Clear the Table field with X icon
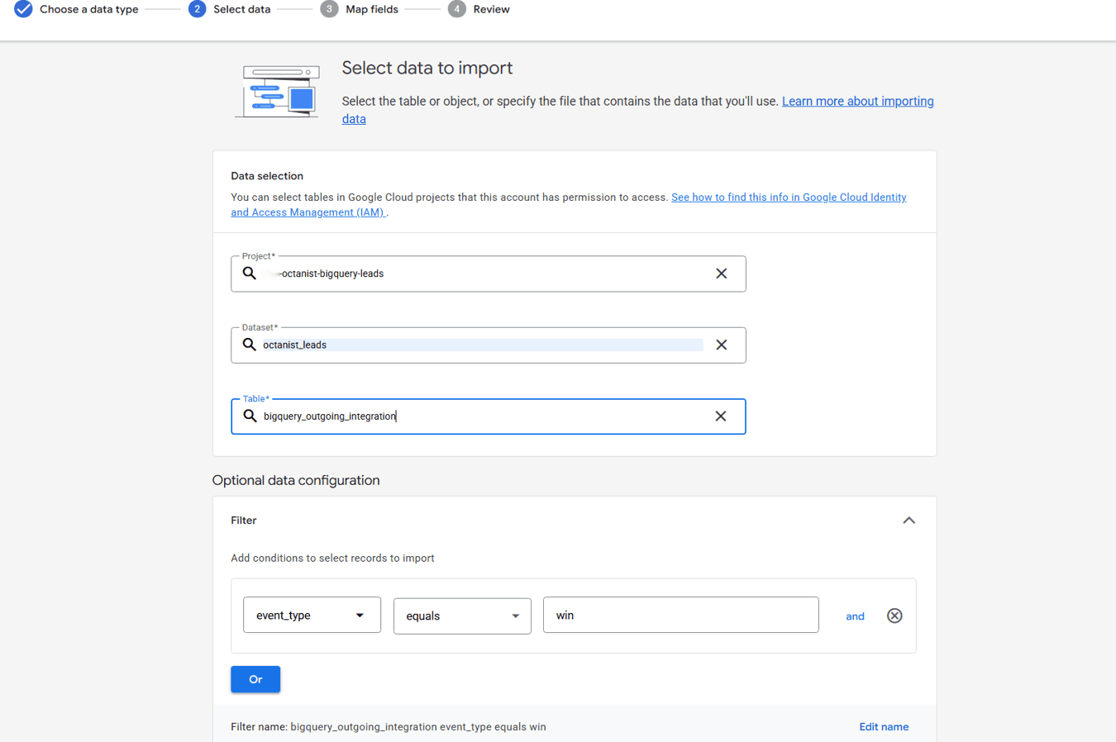This screenshot has height=742, width=1116. click(720, 416)
